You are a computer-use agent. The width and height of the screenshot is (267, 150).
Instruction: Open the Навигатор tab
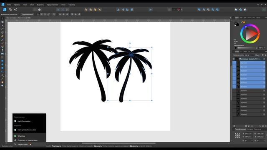pyautogui.click(x=257, y=129)
